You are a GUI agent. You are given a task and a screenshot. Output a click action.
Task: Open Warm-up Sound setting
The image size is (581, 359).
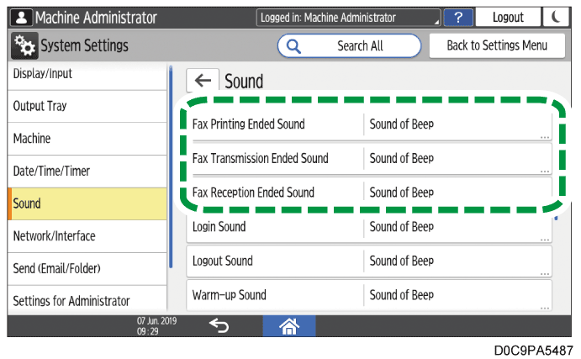(369, 295)
